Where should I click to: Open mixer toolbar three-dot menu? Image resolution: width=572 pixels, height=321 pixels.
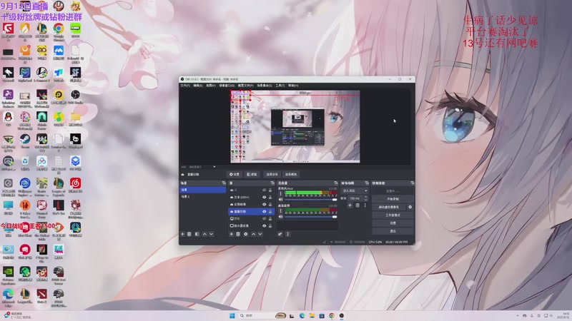click(x=288, y=234)
